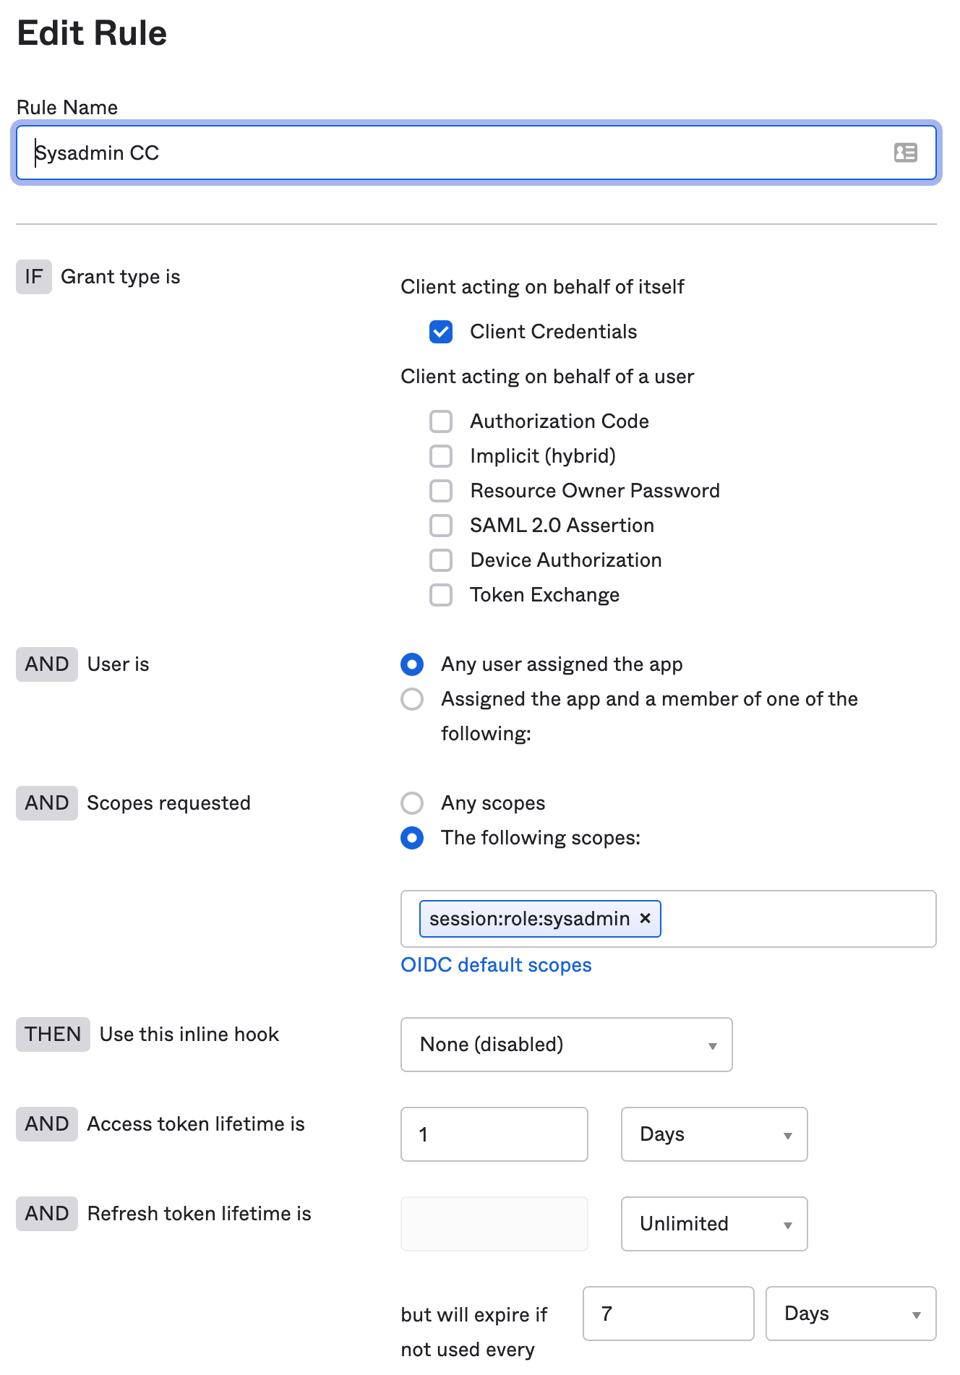Select the Any scopes radio button
The width and height of the screenshot is (960, 1375).
[412, 803]
